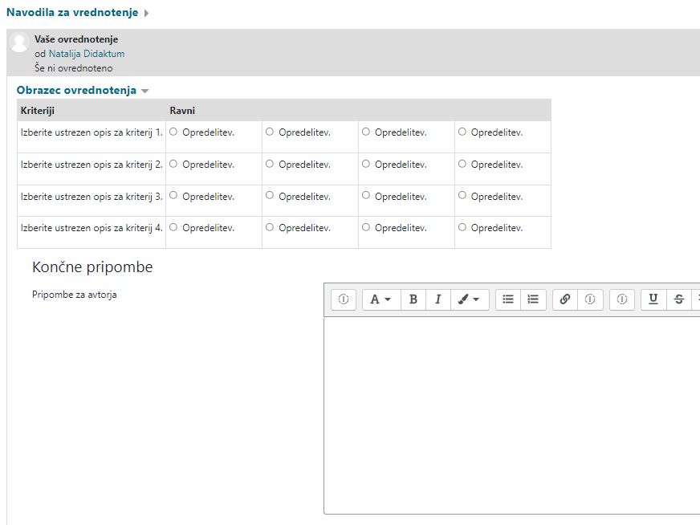This screenshot has height=525, width=700.
Task: Open the Natalija Didaktum profile link
Action: [x=86, y=54]
